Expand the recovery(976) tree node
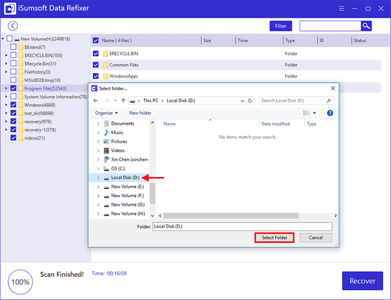This screenshot has height=300, width=391. [x=6, y=121]
